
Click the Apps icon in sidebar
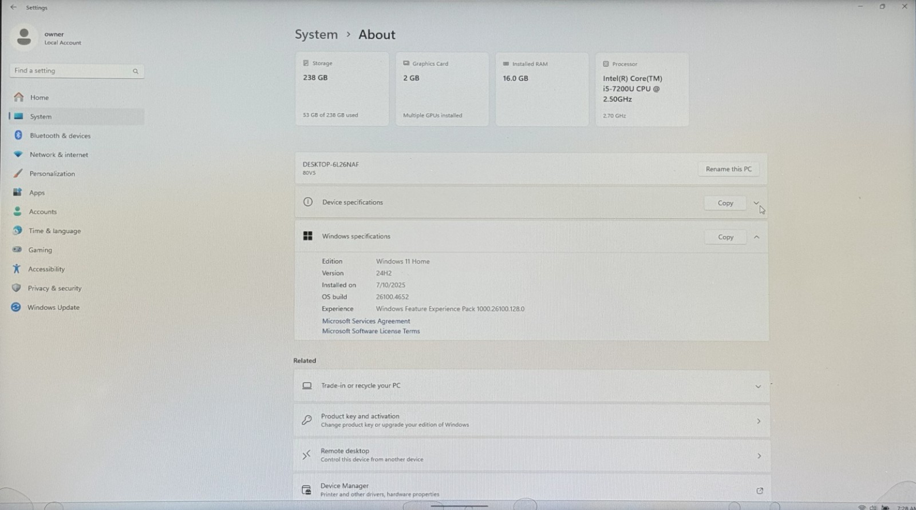tap(18, 192)
